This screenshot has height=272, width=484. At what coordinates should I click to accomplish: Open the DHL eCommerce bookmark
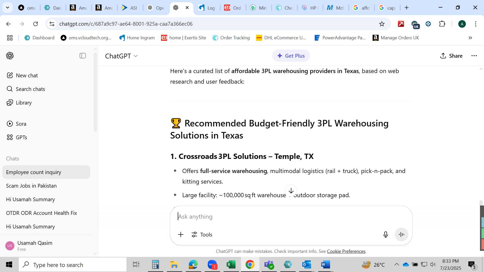[281, 38]
